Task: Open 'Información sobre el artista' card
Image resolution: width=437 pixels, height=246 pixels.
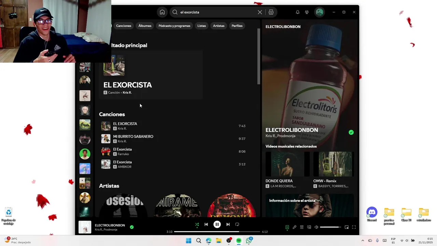Action: [x=310, y=206]
